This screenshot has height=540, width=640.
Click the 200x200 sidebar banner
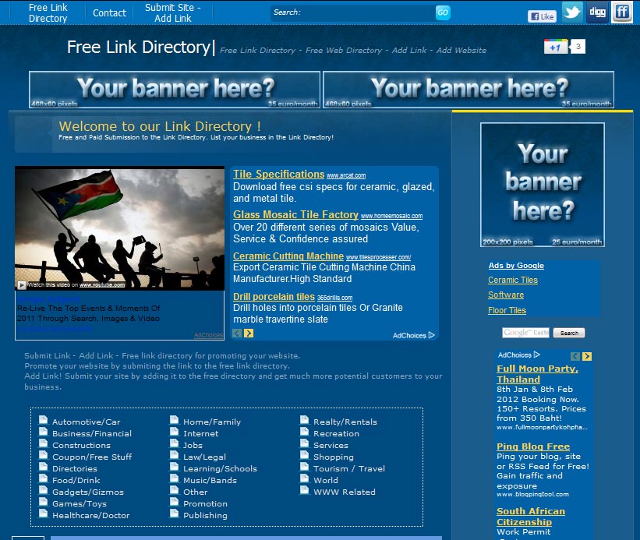click(543, 185)
